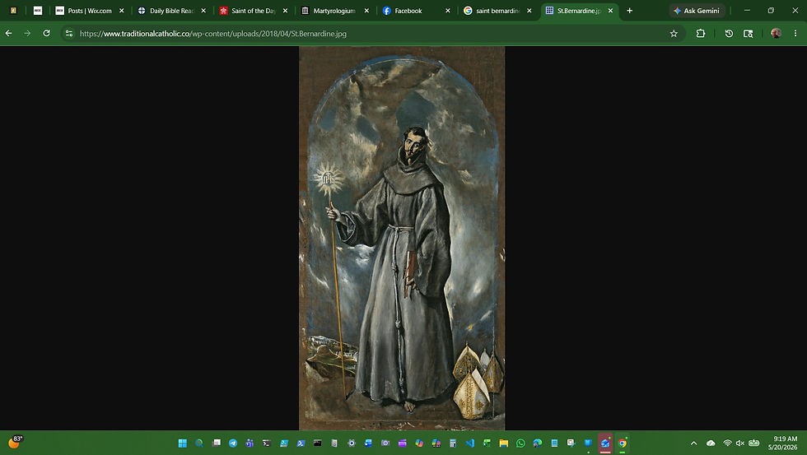The width and height of the screenshot is (807, 455).
Task: Open the weather widget showing 83°
Action: (x=15, y=442)
